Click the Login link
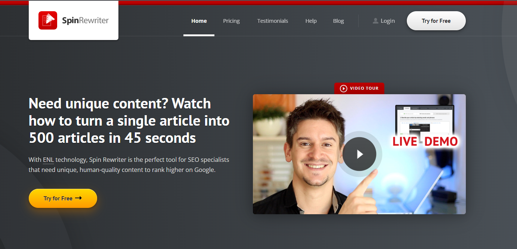The image size is (517, 249). (x=388, y=21)
